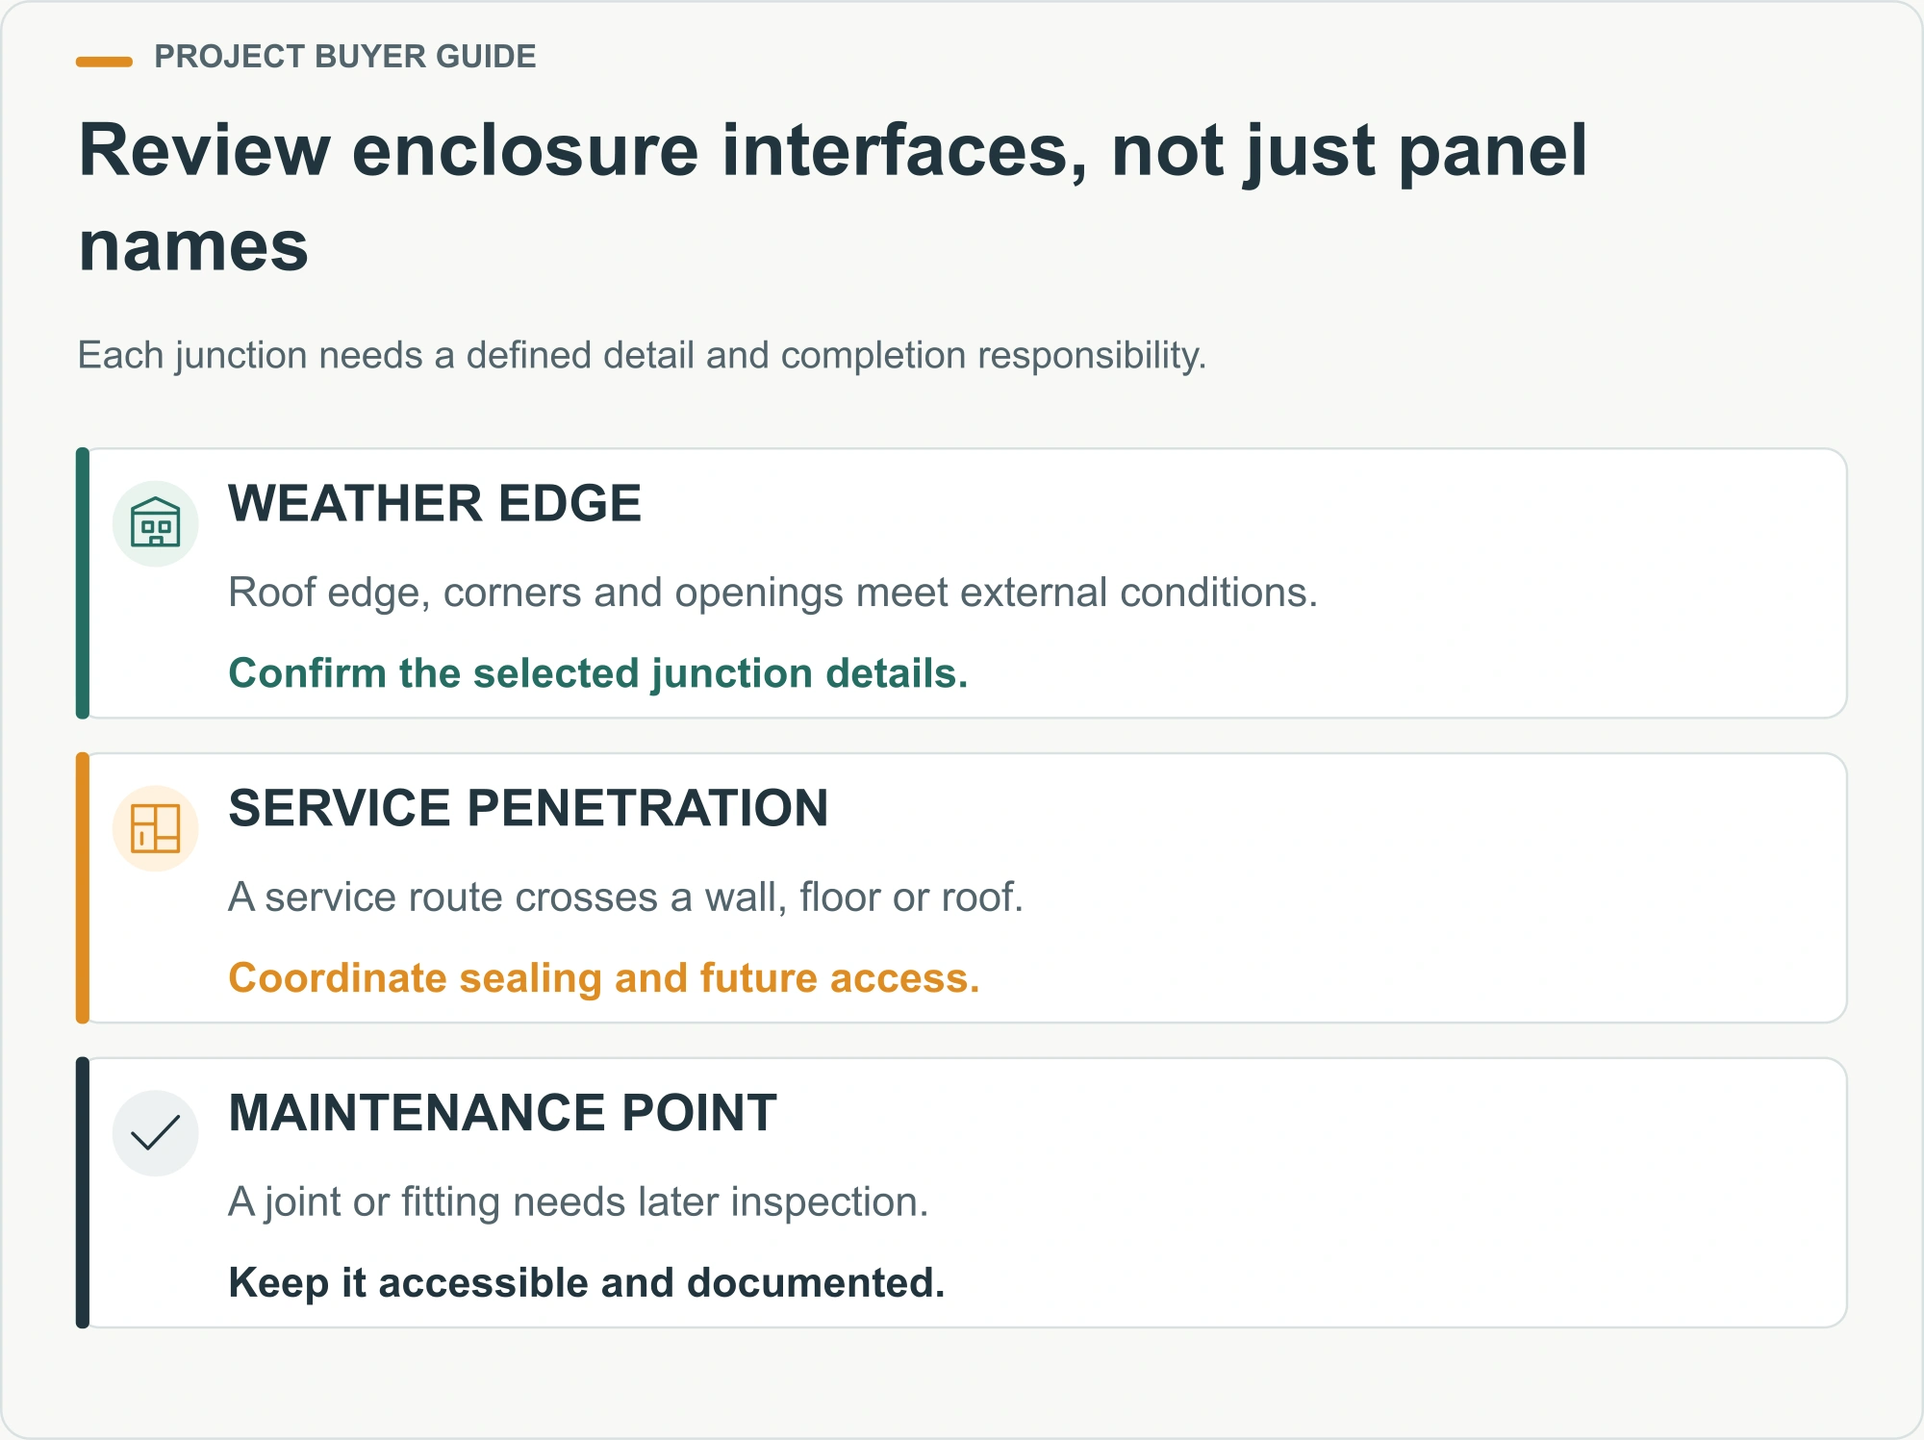Click 'Confirm the selected junction details.'

(598, 673)
